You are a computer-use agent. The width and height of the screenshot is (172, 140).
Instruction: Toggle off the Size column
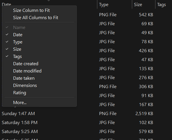pyautogui.click(x=39, y=49)
